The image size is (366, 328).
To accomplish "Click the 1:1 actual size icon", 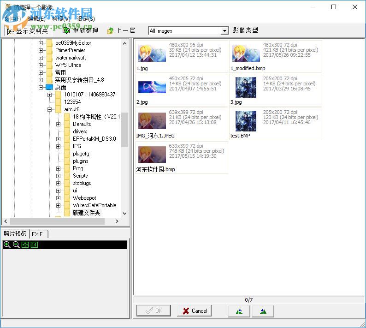I will 34,245.
